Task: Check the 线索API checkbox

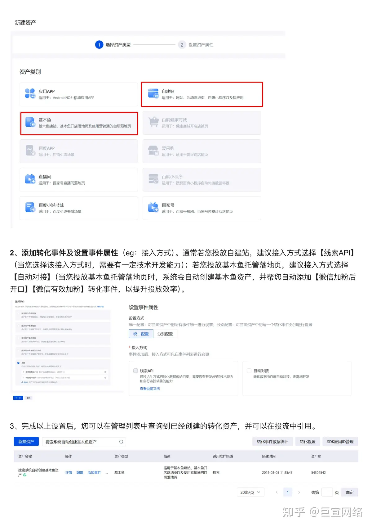Action: click(135, 371)
